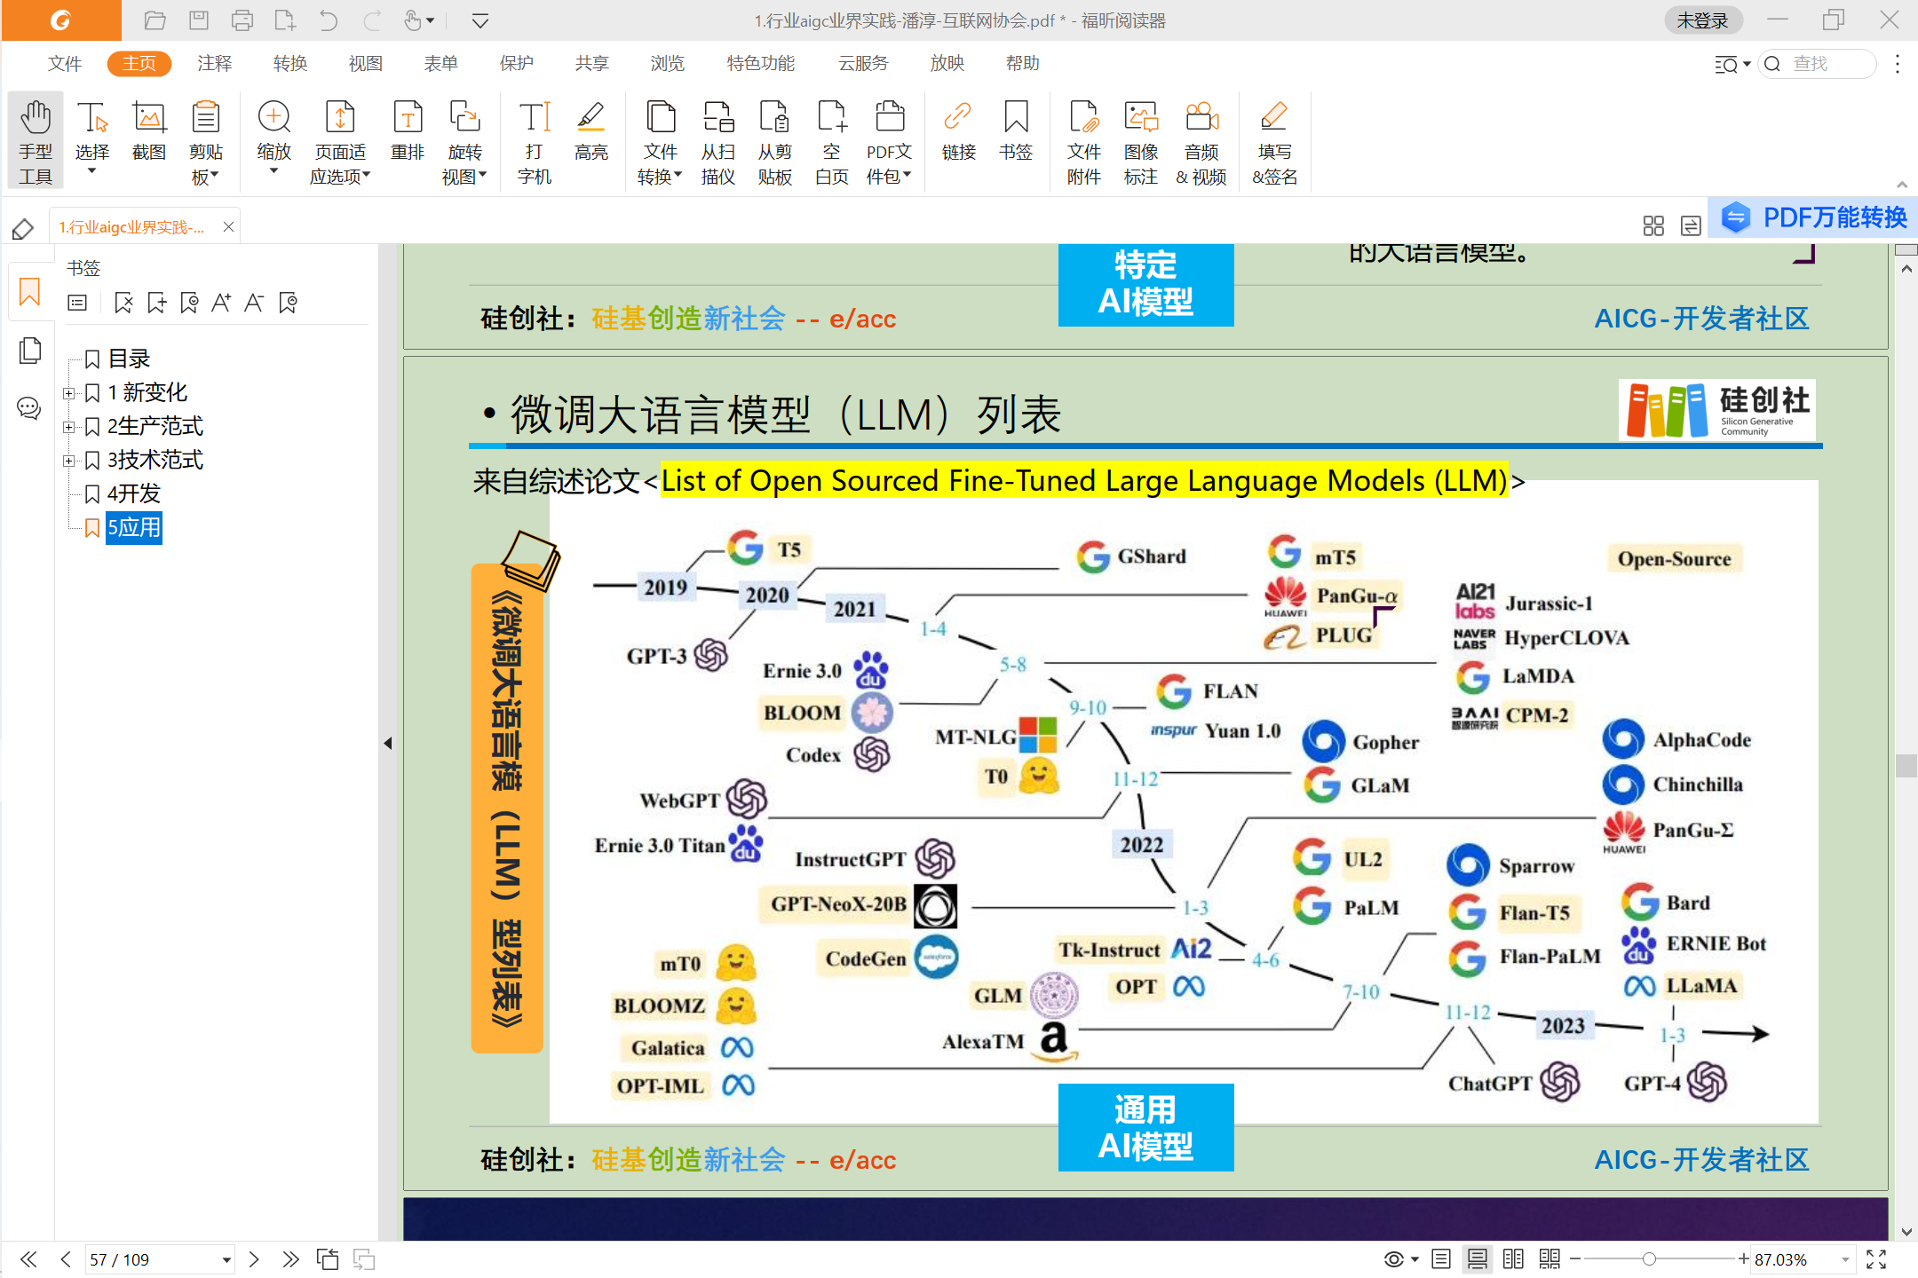Activate the Select tool
The width and height of the screenshot is (1918, 1278).
[92, 129]
